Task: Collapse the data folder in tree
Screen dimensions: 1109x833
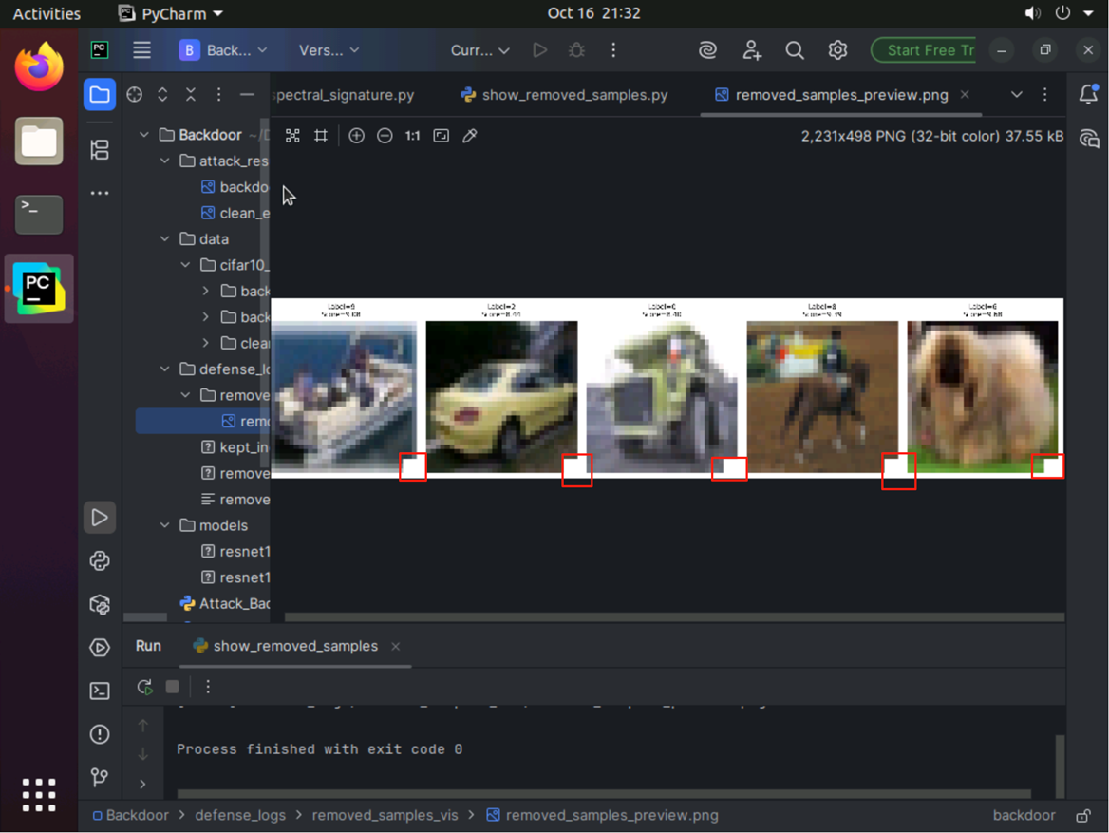Action: (165, 239)
